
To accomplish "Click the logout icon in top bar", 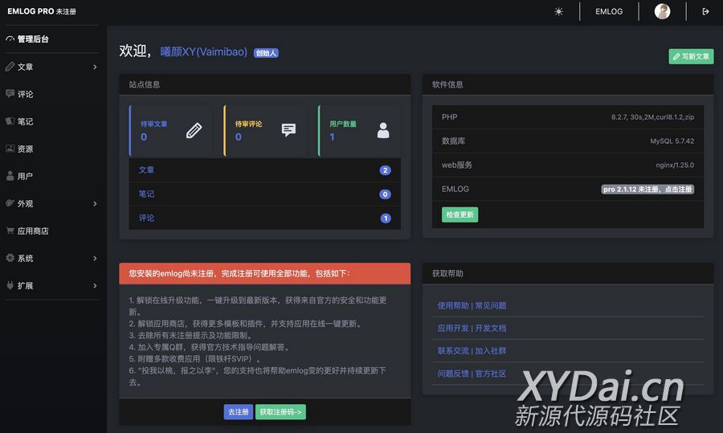I will coord(705,11).
